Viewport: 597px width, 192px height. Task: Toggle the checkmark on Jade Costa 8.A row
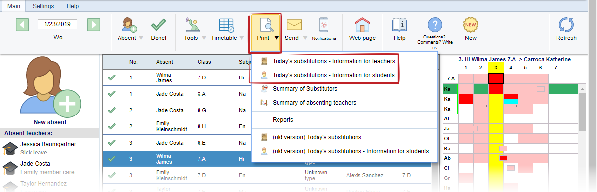[112, 94]
